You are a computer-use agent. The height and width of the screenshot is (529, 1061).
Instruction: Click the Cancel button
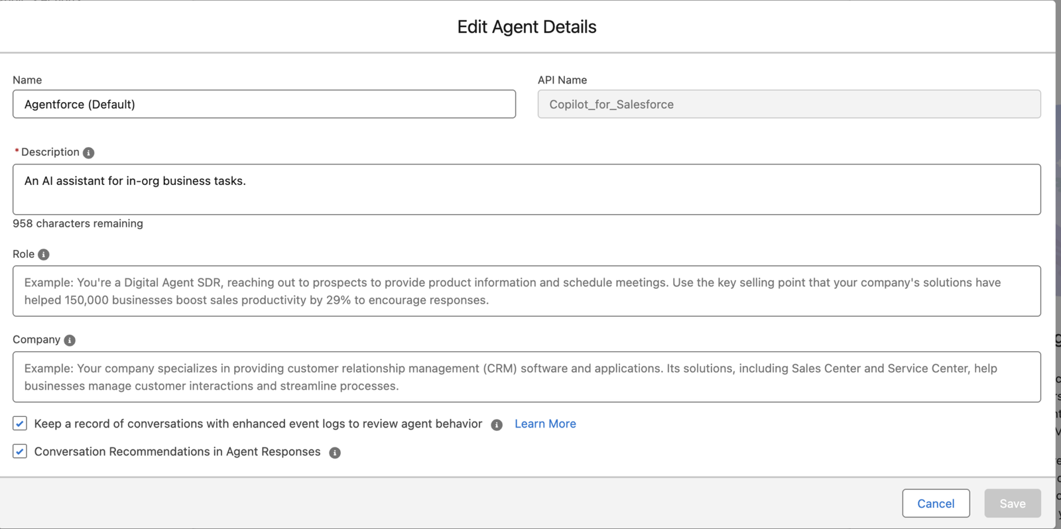click(x=936, y=503)
